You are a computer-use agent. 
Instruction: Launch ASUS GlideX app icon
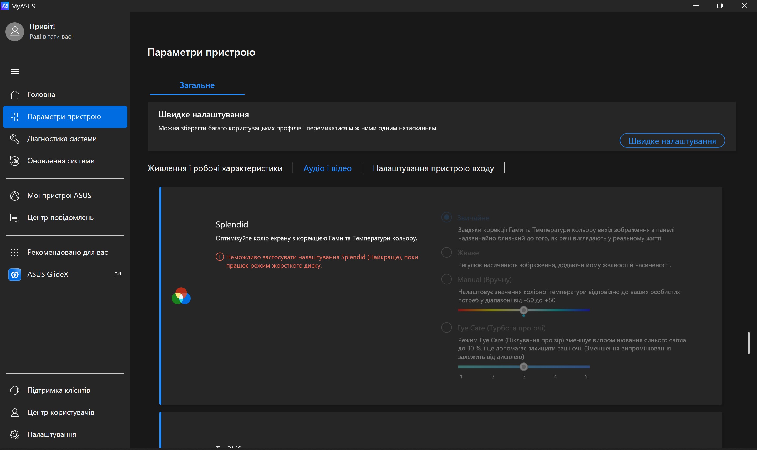coord(14,274)
